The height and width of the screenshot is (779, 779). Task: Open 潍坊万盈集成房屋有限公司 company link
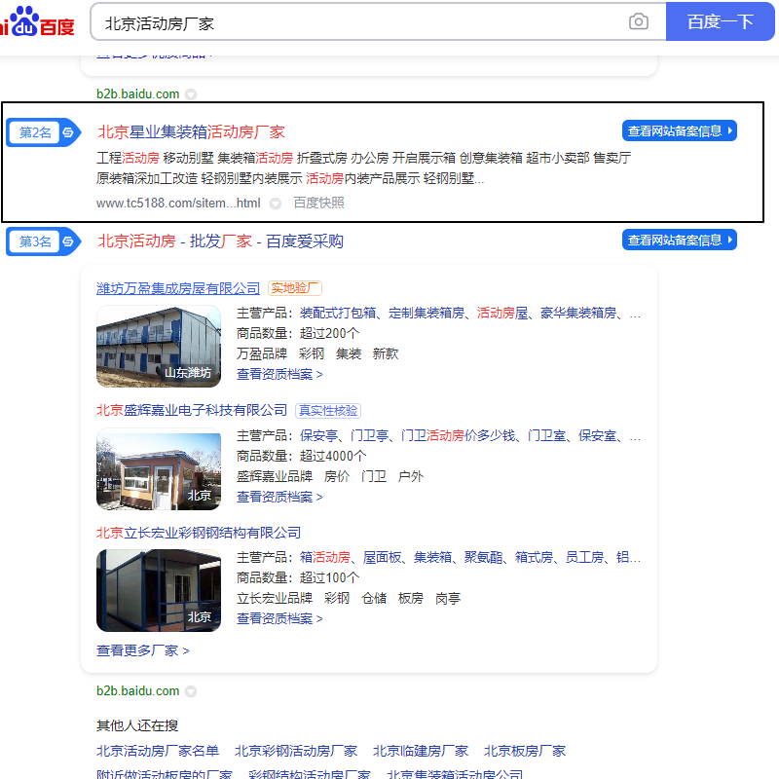(x=178, y=288)
